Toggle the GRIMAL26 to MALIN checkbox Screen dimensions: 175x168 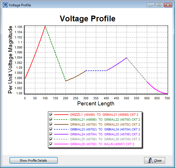[x=51, y=144]
